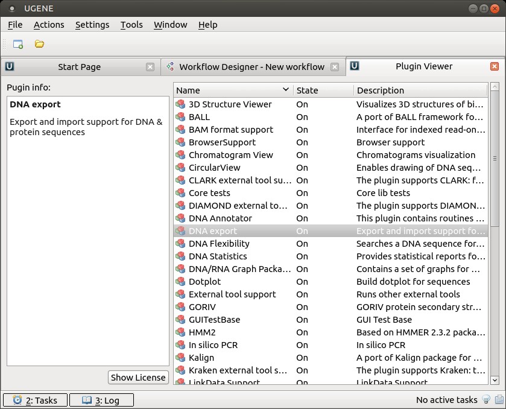Screen dimensions: 506x409
Task: Click the GUITestBase plugin icon
Action: pyautogui.click(x=180, y=320)
